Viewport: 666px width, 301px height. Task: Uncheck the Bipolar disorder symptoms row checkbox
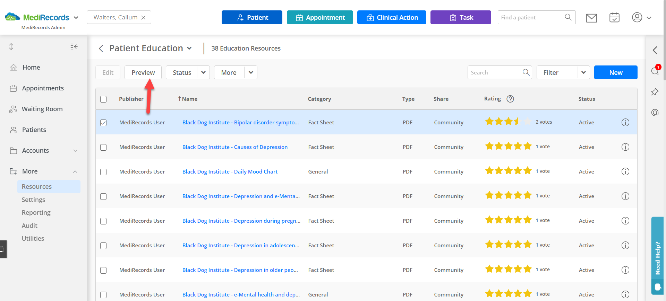[x=103, y=123]
